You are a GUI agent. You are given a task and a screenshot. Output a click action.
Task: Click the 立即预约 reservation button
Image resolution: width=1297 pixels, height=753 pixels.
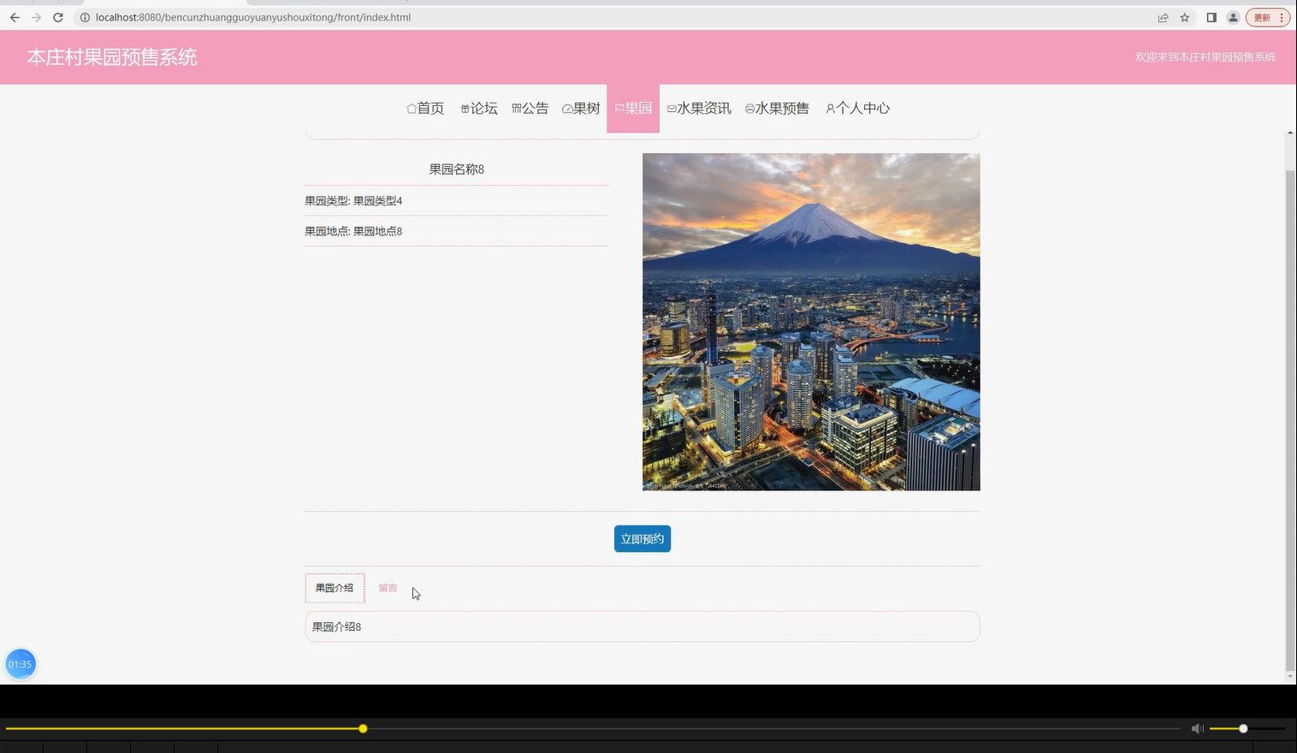[x=642, y=538]
